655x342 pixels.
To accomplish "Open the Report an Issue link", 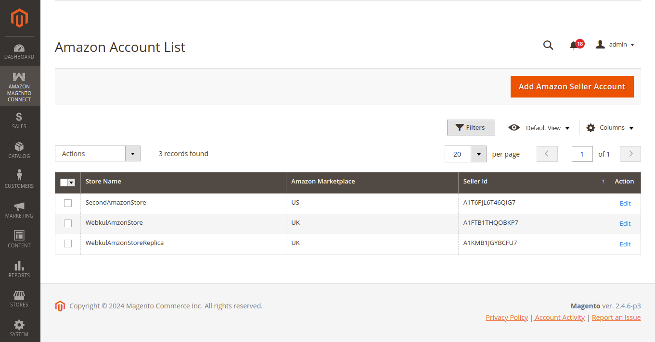I will 616,318.
